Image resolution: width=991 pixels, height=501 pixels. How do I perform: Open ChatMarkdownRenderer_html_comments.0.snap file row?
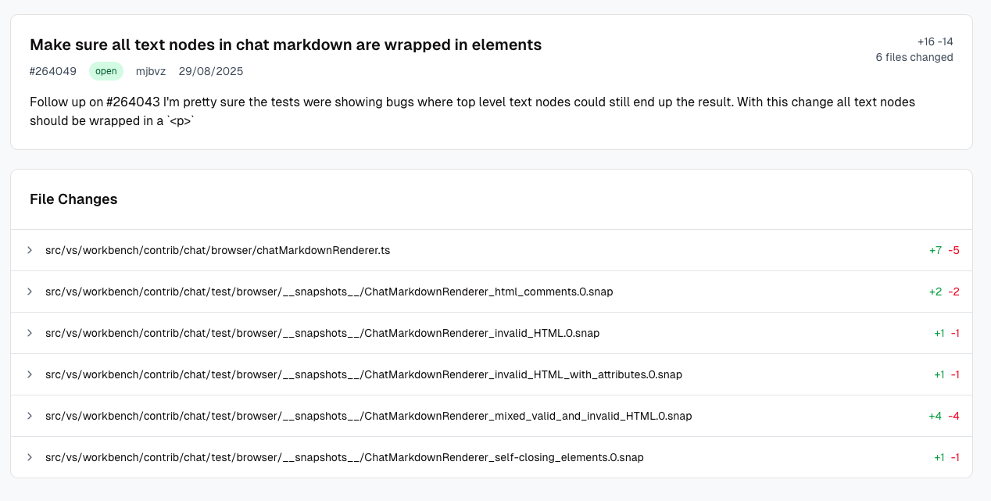(329, 292)
